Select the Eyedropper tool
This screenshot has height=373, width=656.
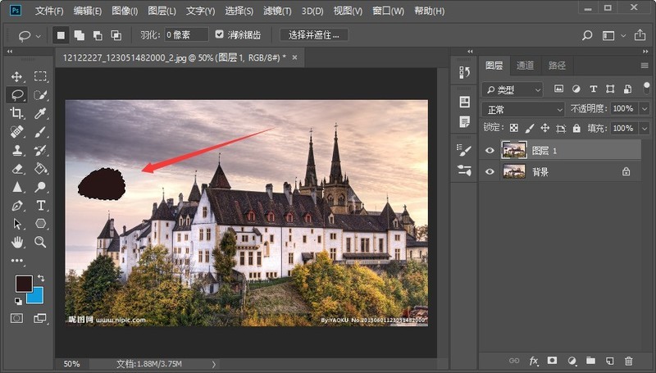pos(40,113)
